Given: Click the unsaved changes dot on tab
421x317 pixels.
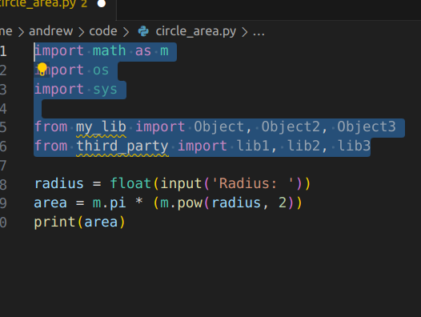Looking at the screenshot, I should [102, 3].
